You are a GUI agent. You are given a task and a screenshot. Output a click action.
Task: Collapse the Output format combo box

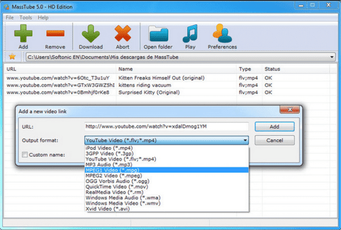click(x=245, y=140)
